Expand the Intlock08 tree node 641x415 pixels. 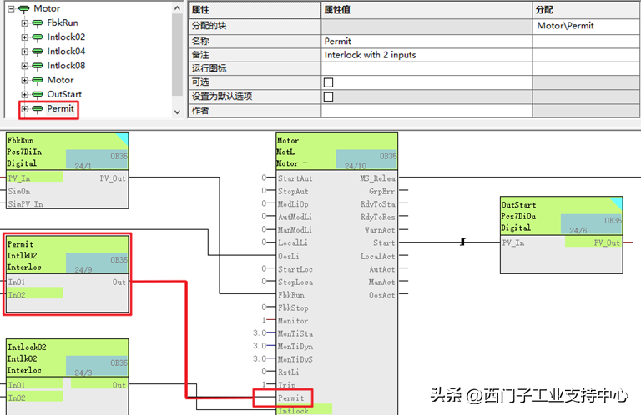click(24, 66)
